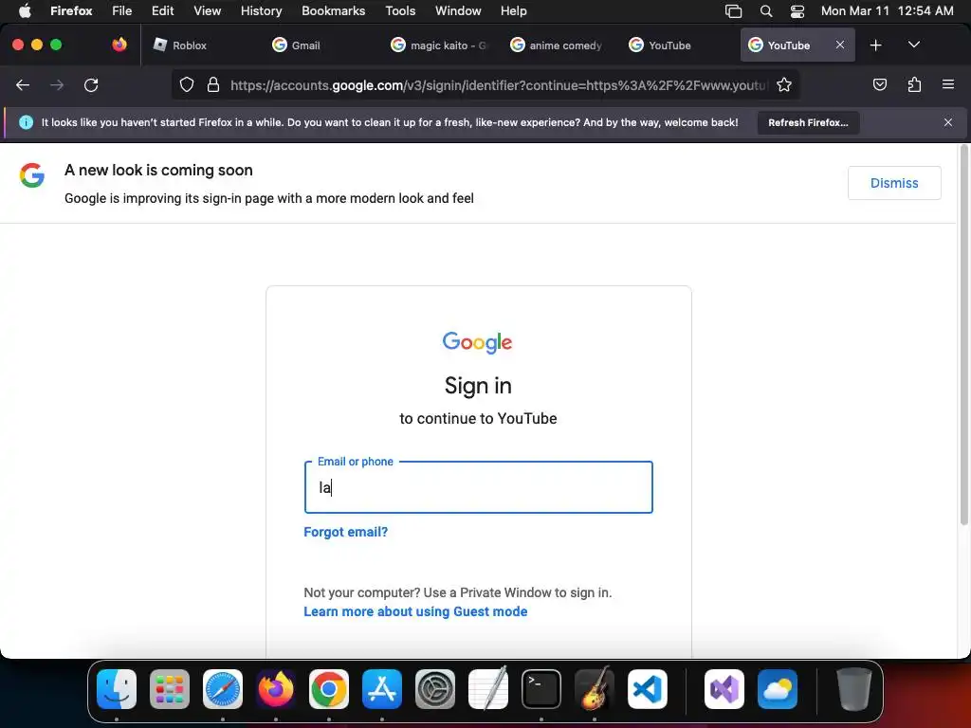Click the Firefox View pinned icon
Image resolution: width=971 pixels, height=728 pixels.
119,45
